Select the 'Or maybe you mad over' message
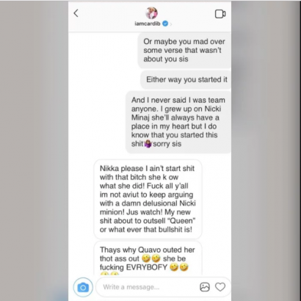The width and height of the screenshot is (301, 301). [x=184, y=51]
